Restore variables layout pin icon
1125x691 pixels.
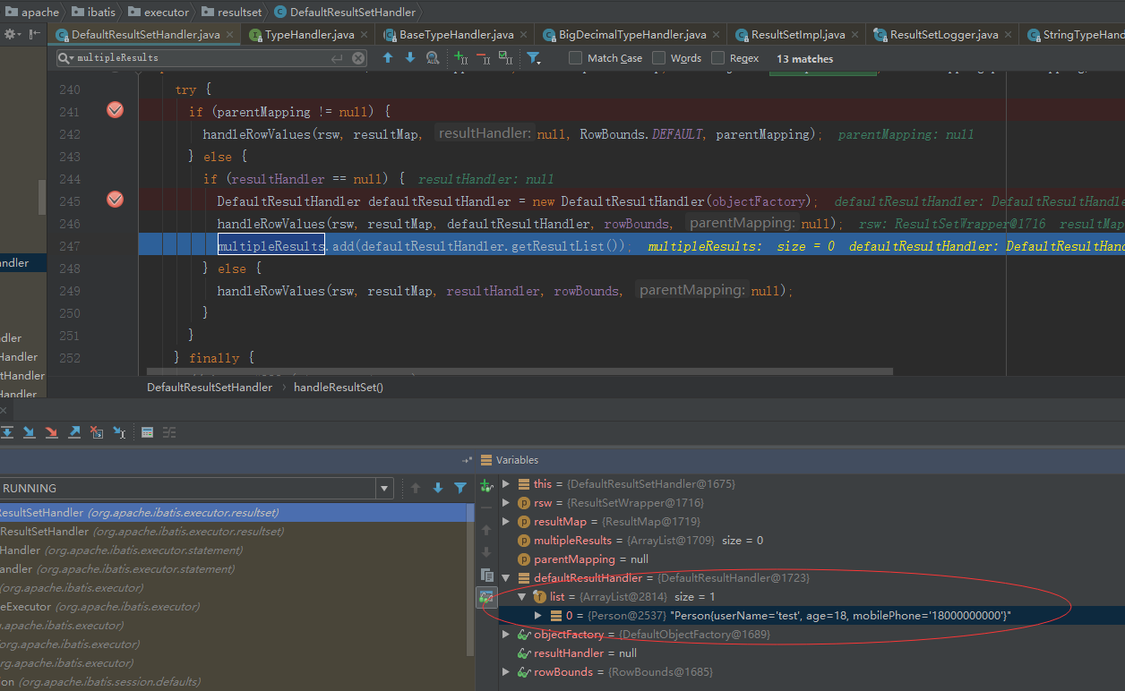pos(467,460)
